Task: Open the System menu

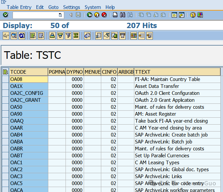Action: tap(93, 7)
